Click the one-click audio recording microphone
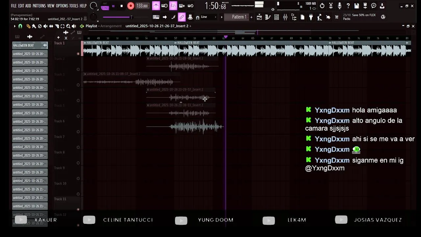 click(x=339, y=6)
